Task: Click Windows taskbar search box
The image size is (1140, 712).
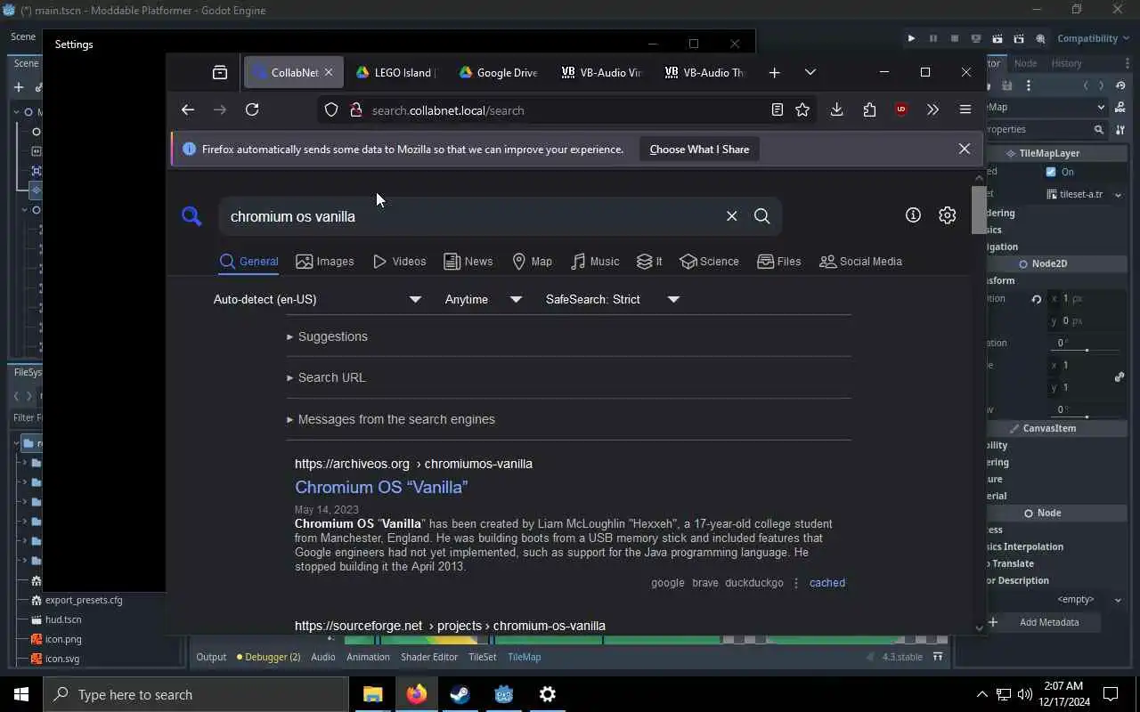Action: (x=196, y=694)
